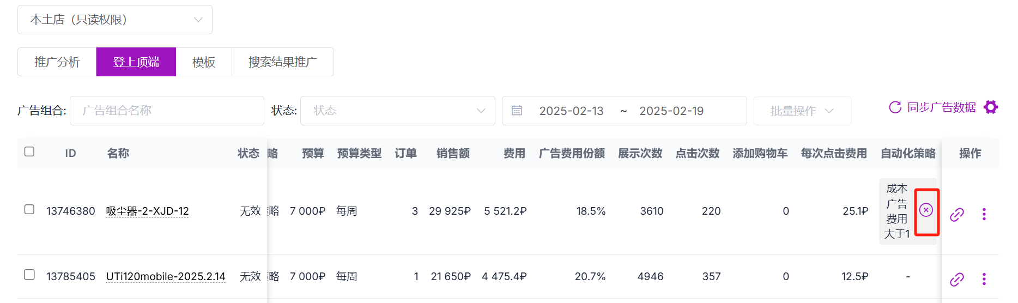Remove automation strategy with the circled X icon

pyautogui.click(x=926, y=210)
